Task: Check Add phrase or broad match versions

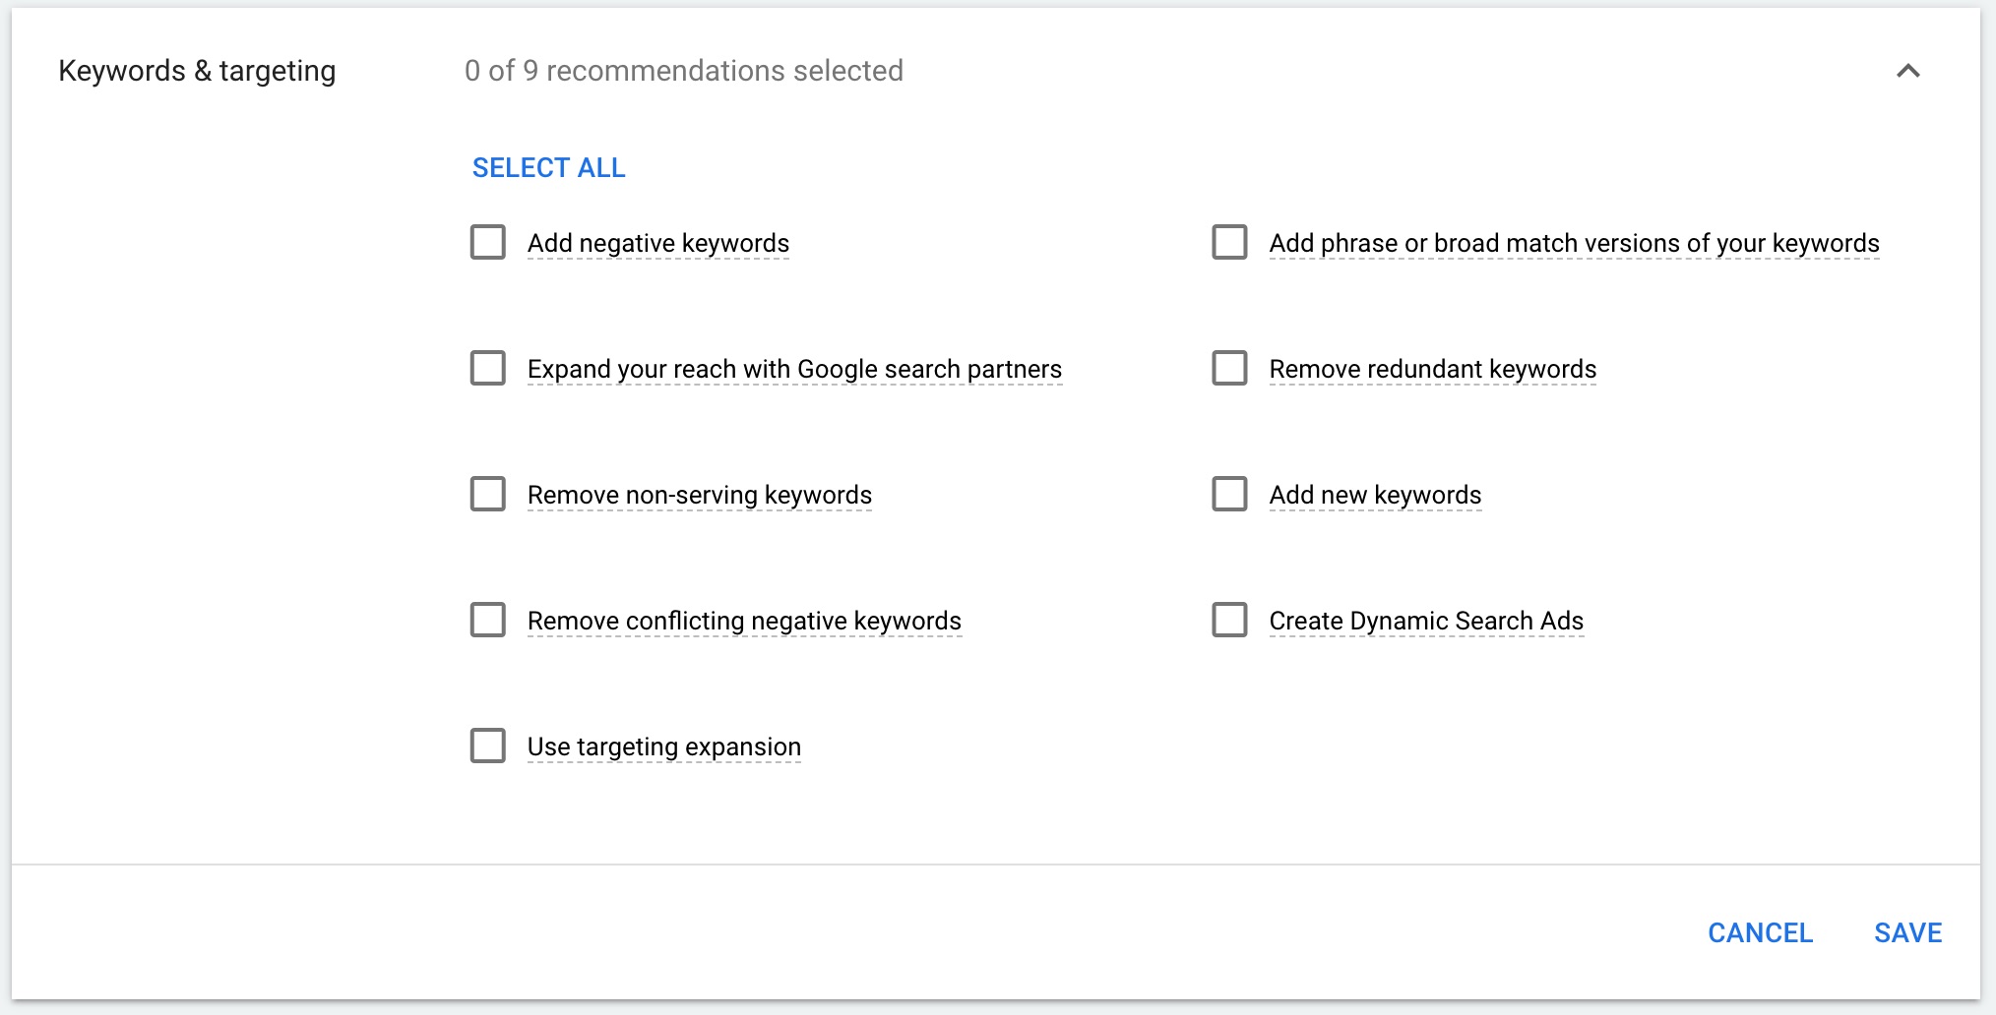Action: click(x=1228, y=243)
